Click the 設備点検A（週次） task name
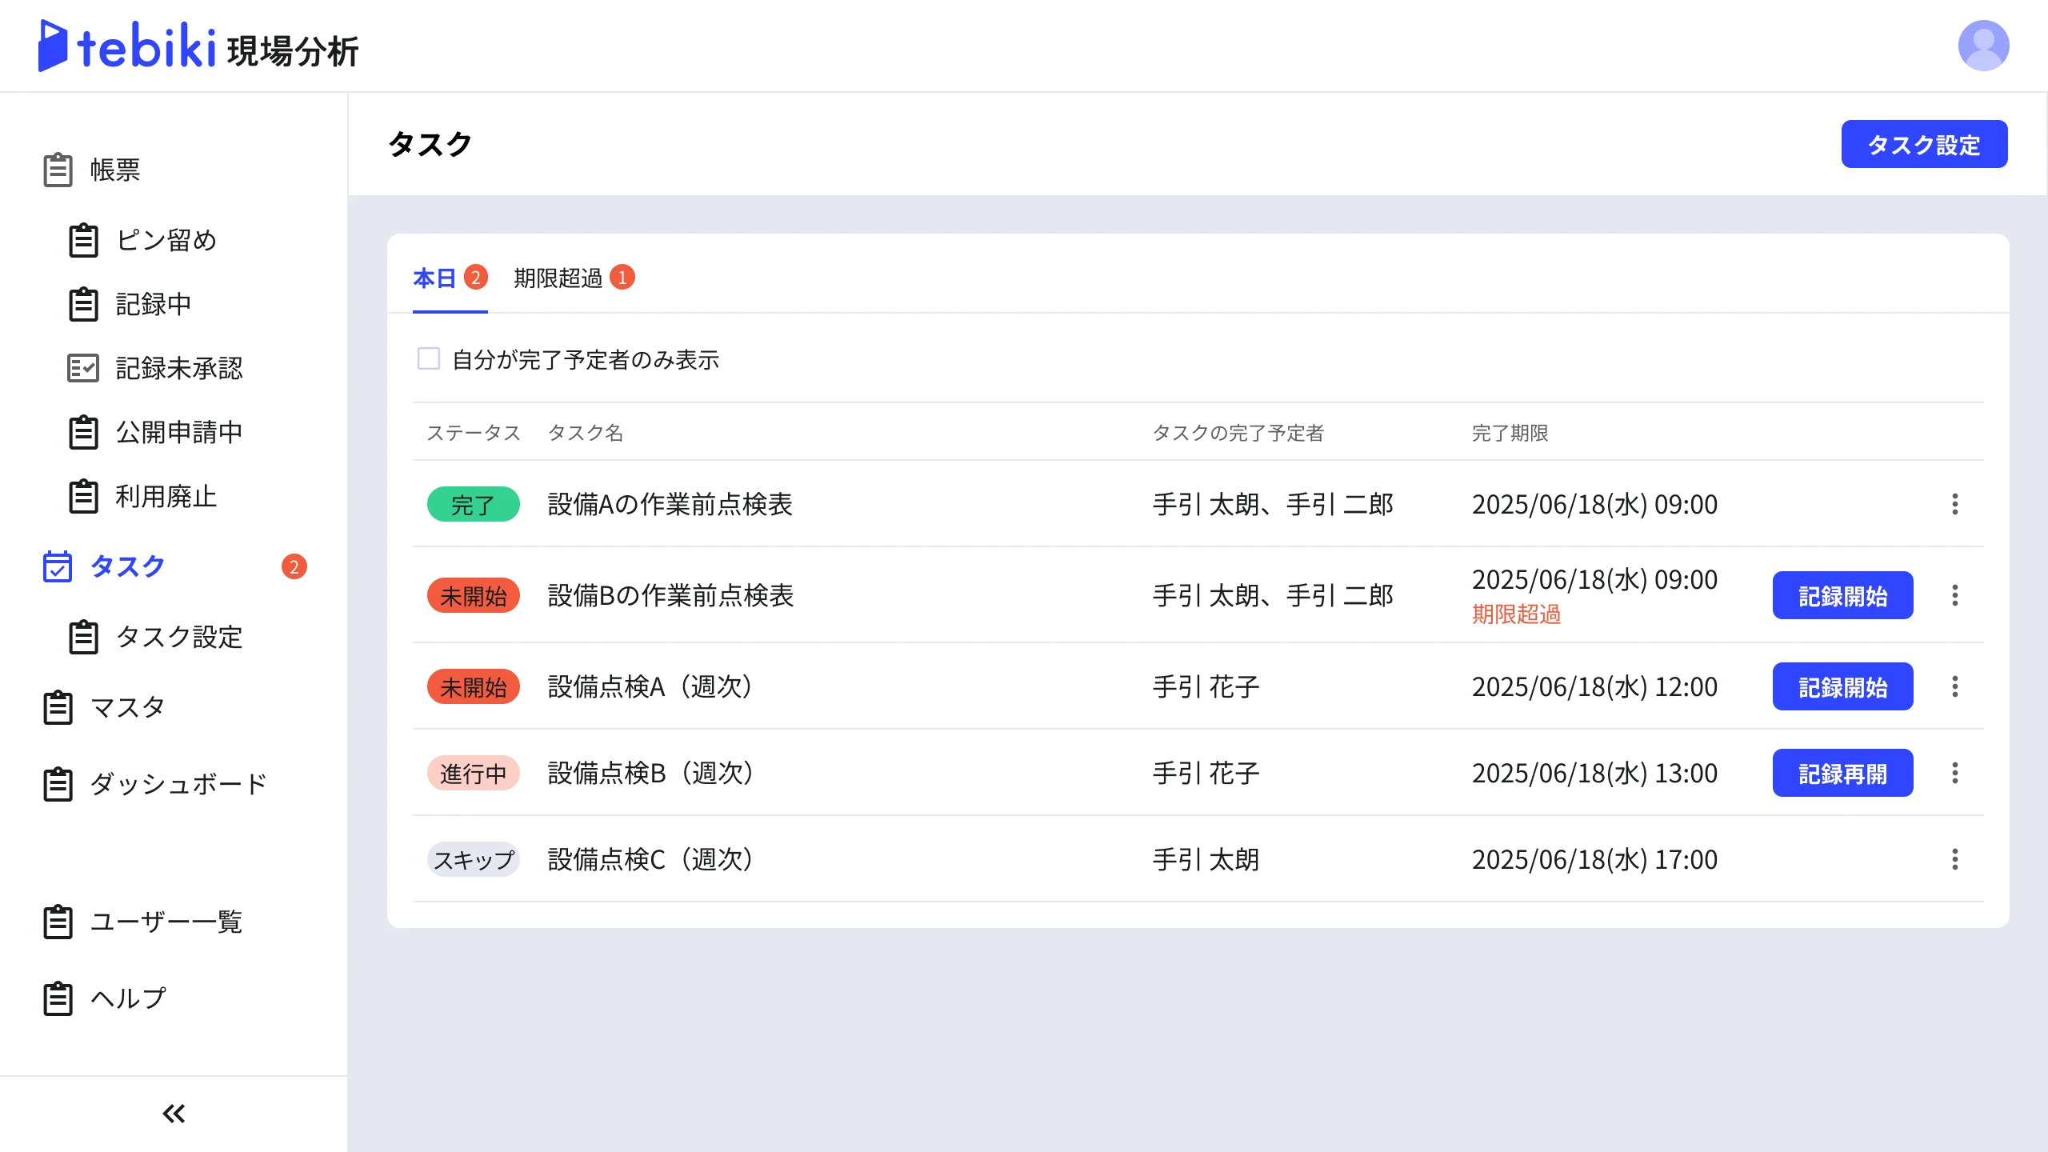The height and width of the screenshot is (1152, 2048). [x=649, y=686]
